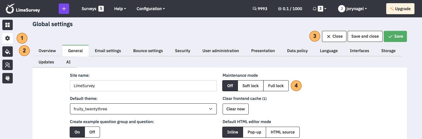This screenshot has width=422, height=139.
Task: Switch to the Interfaces tab
Action: coord(359,51)
